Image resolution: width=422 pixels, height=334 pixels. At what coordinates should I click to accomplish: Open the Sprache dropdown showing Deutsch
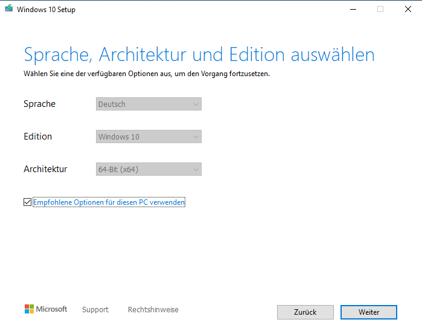click(149, 104)
